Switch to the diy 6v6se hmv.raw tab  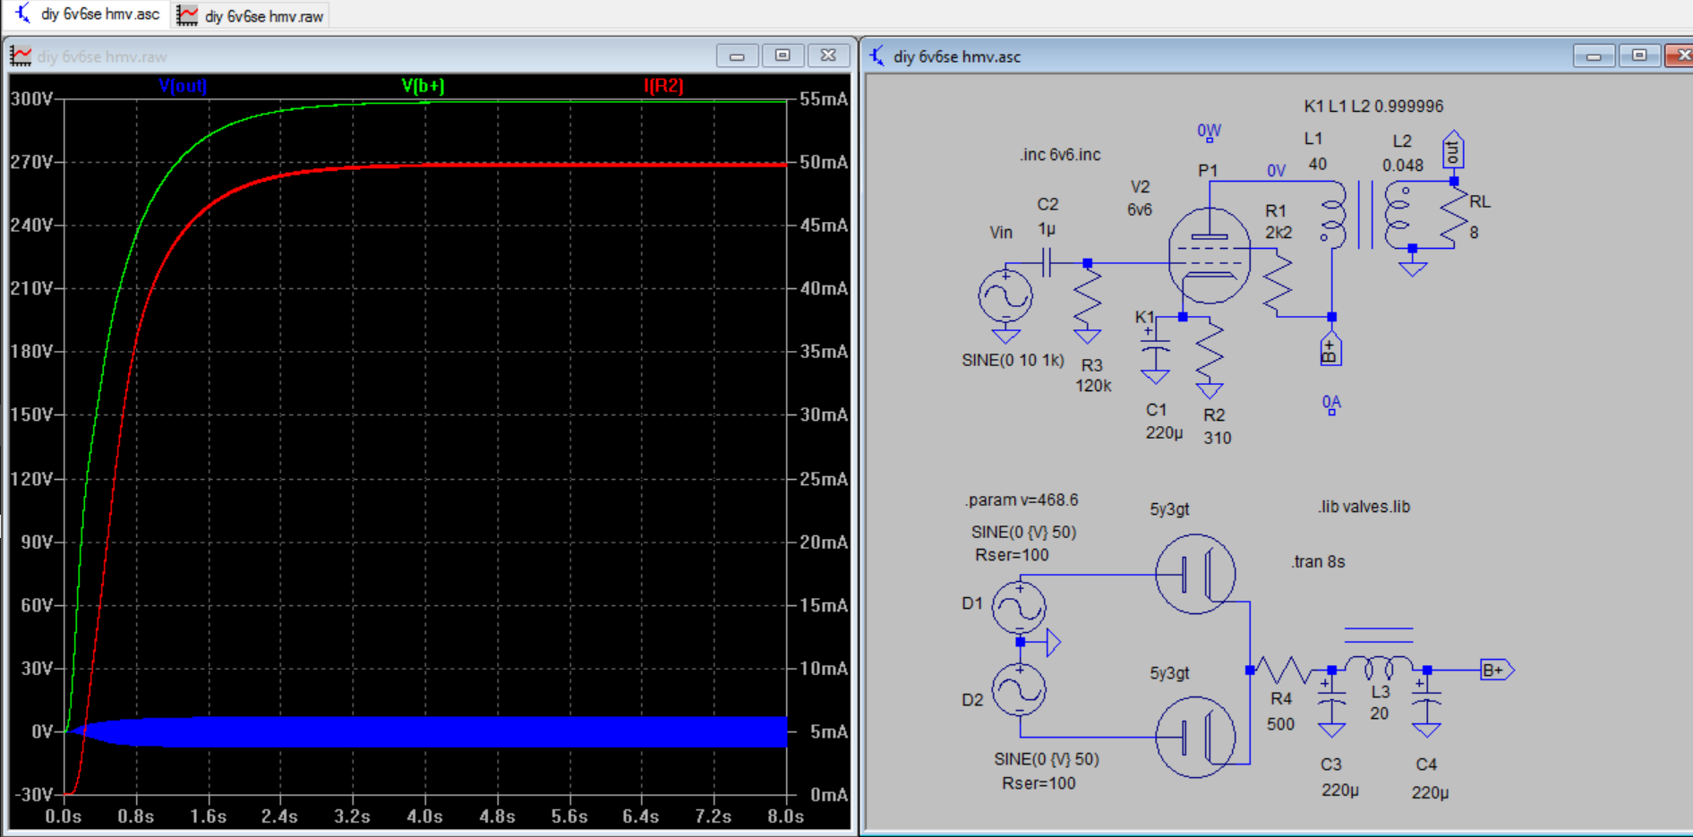click(251, 15)
